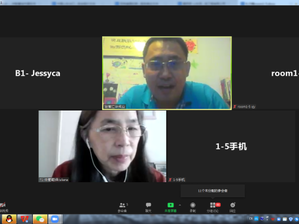
Task: Click the muted room1-5 name label
Action: click(245, 107)
